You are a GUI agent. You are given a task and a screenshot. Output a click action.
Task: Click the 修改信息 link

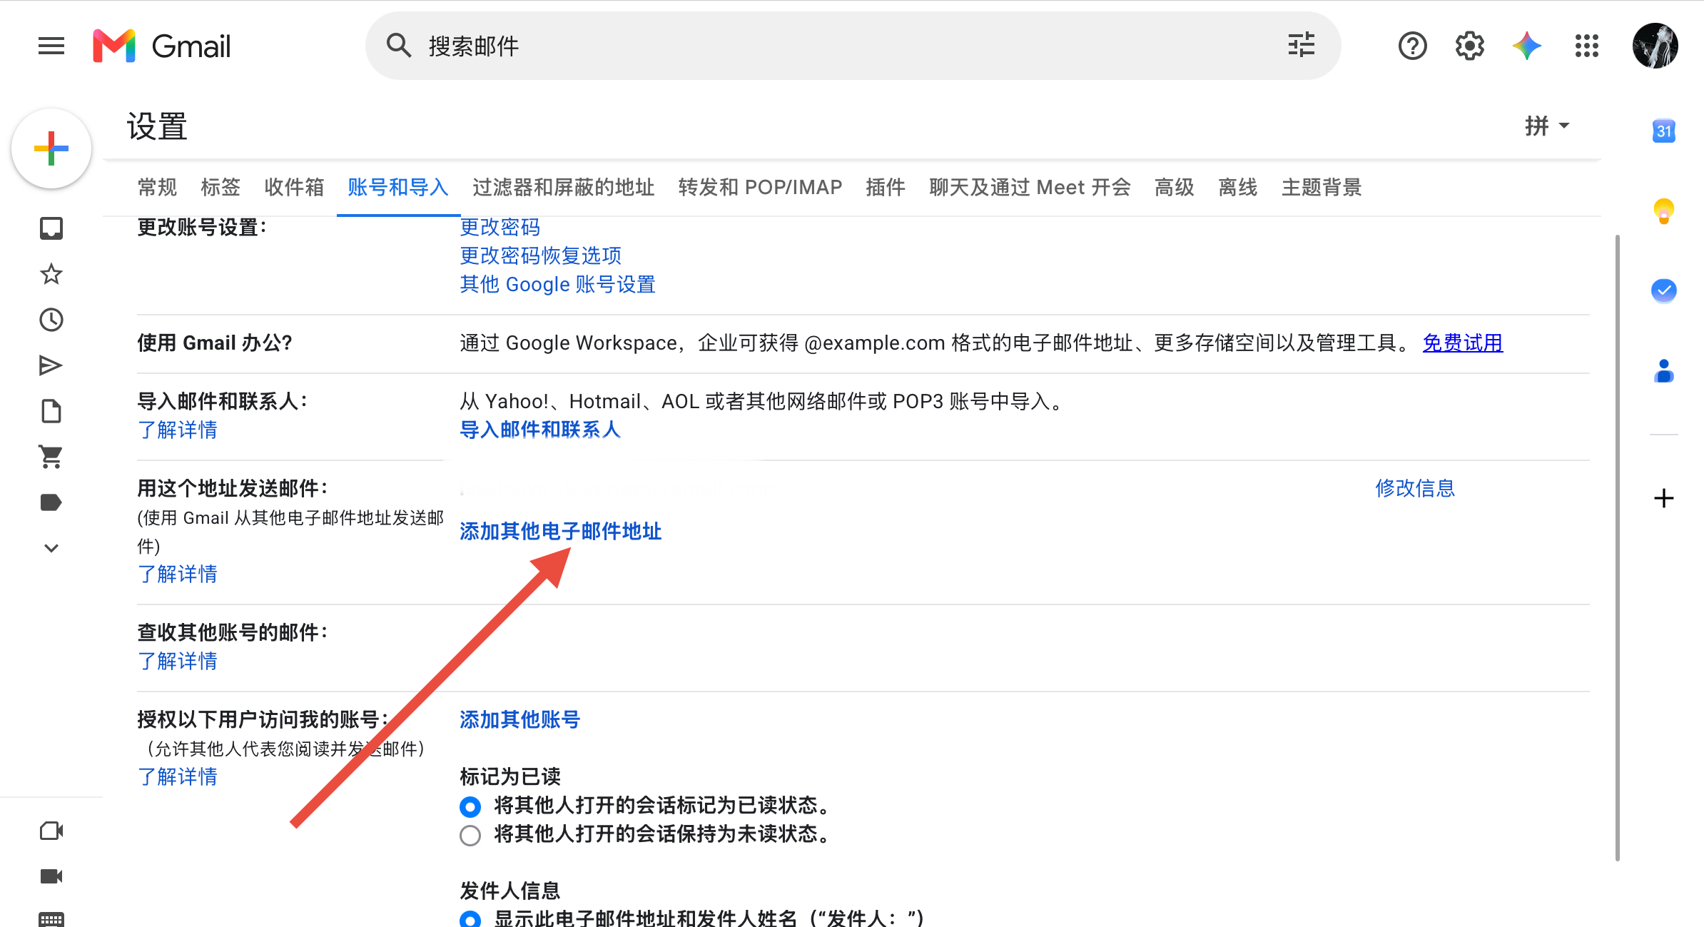(x=1415, y=488)
